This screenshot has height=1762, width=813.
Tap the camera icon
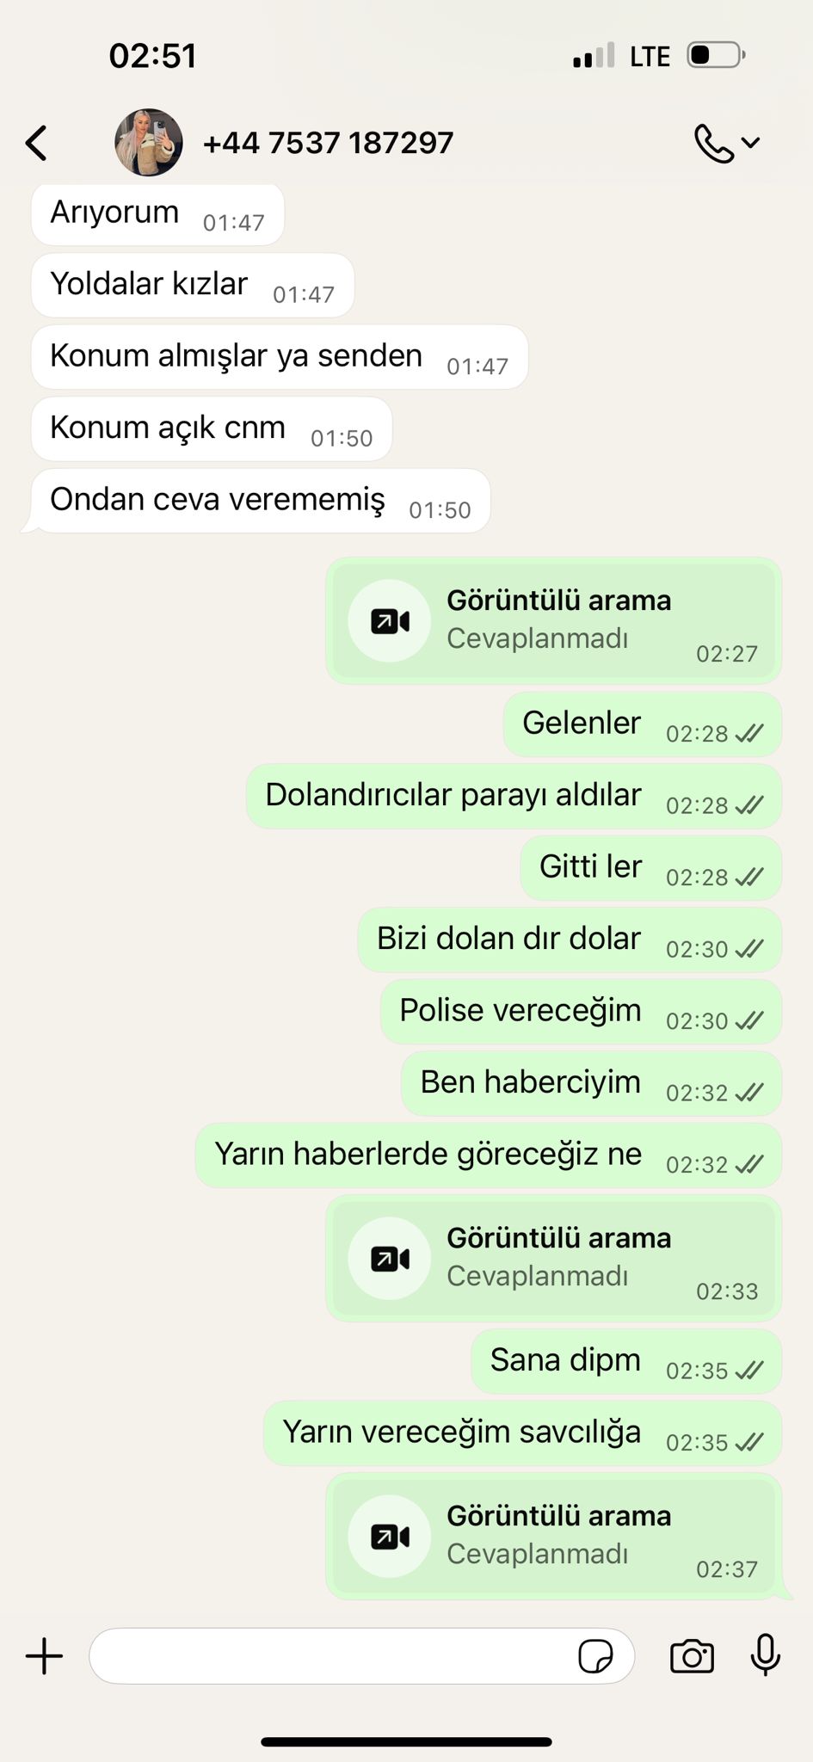692,1655
